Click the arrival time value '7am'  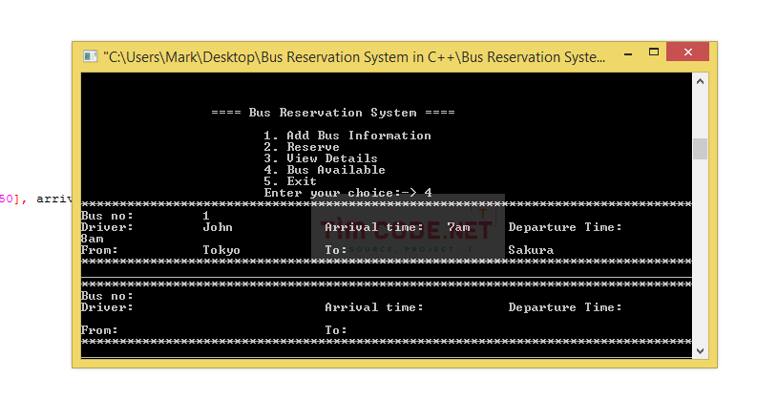point(458,227)
